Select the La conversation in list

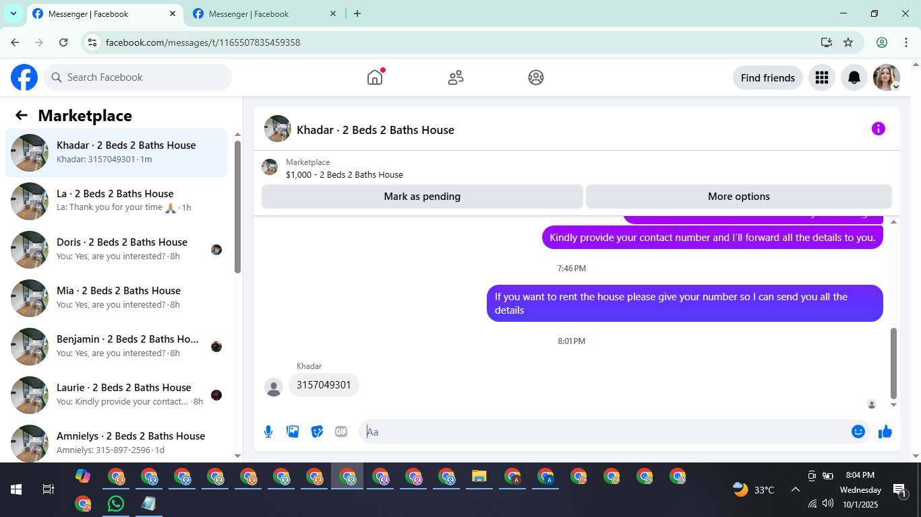pos(117,201)
